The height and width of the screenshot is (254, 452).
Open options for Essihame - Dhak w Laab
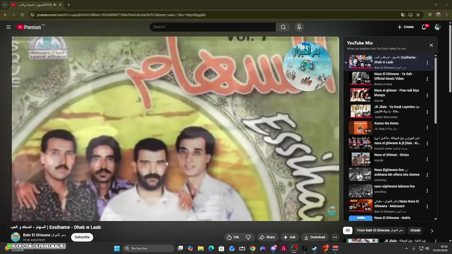pyautogui.click(x=427, y=62)
